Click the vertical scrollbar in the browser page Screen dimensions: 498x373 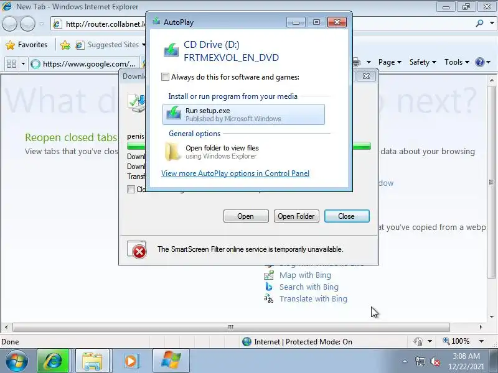tap(491, 182)
